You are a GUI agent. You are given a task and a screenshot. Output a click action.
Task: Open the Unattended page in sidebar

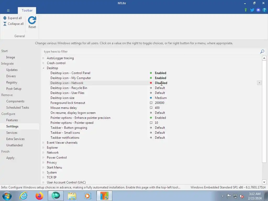pos(14,145)
